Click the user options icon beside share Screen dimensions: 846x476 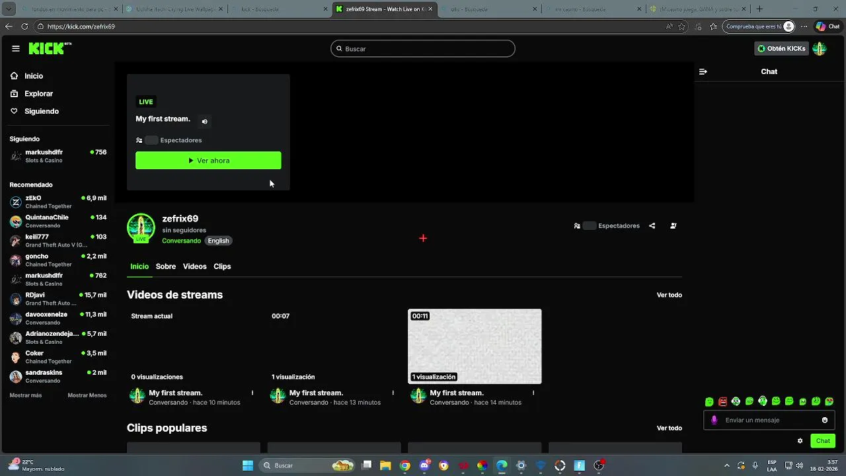(673, 225)
